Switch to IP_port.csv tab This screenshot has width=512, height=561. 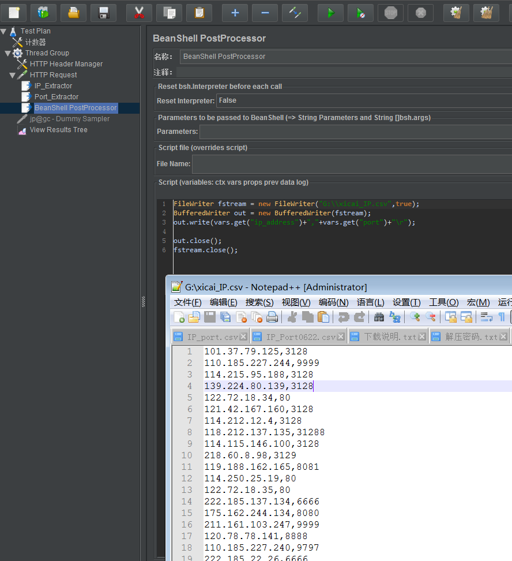(x=212, y=337)
